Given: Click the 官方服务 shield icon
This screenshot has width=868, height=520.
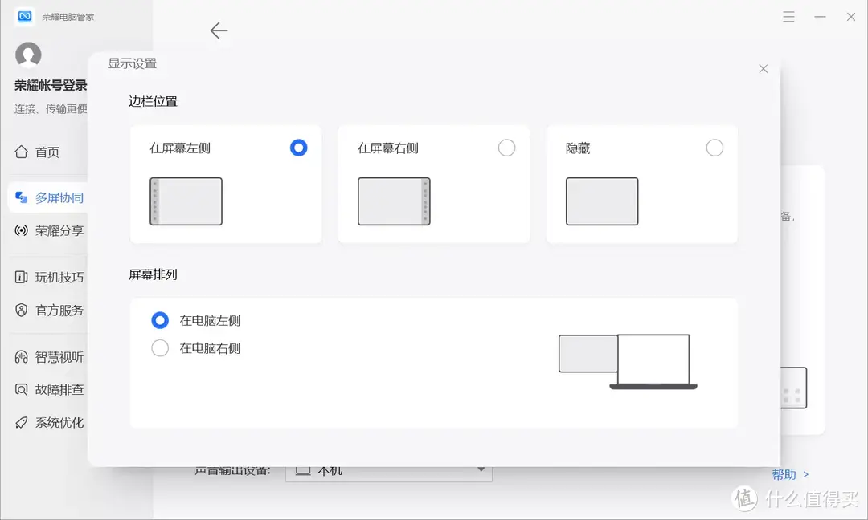Looking at the screenshot, I should 21,310.
